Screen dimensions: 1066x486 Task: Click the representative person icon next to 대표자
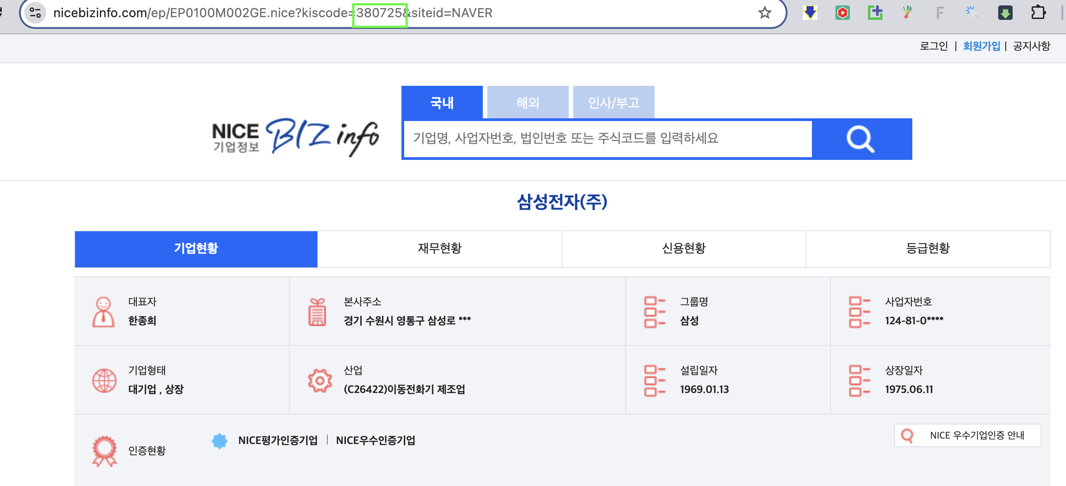click(x=104, y=312)
